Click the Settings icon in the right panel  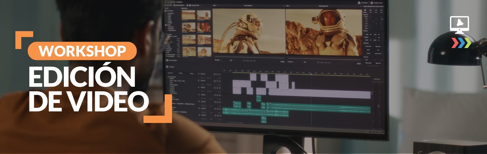[x=365, y=11]
